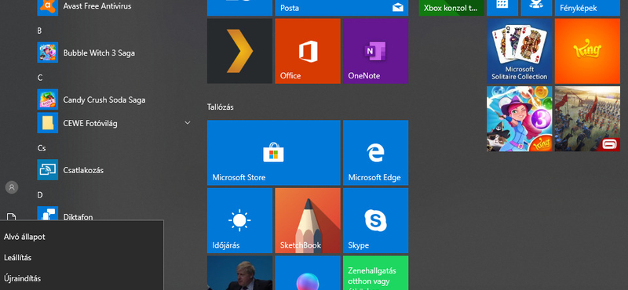Open the Gameloft army battle game tile
The height and width of the screenshot is (290, 628).
(x=587, y=119)
